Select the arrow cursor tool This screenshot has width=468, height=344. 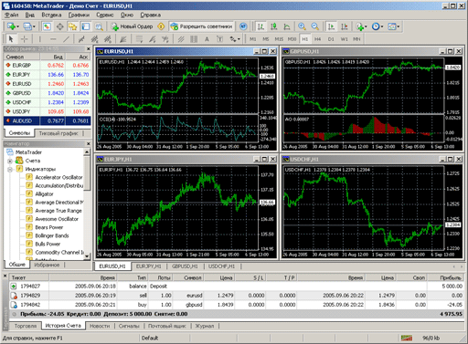[11, 39]
